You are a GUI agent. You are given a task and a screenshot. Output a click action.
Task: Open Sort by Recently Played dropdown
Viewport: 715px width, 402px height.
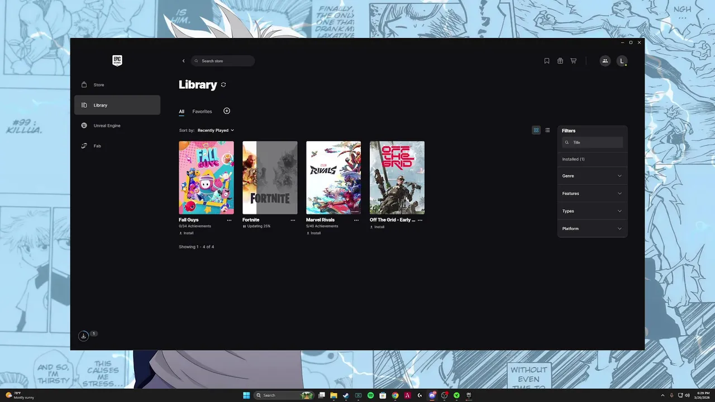tap(216, 130)
